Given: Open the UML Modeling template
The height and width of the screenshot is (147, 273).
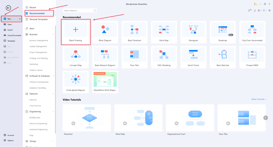Looking at the screenshot, I should pos(164,57).
